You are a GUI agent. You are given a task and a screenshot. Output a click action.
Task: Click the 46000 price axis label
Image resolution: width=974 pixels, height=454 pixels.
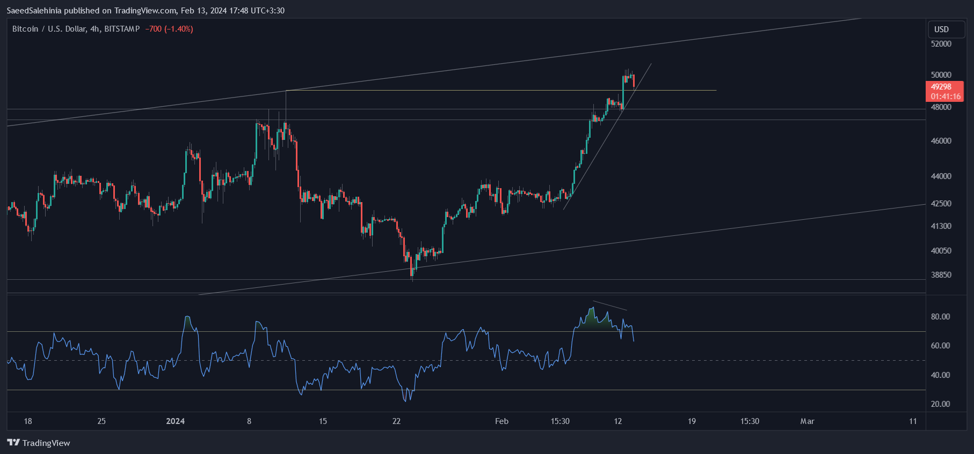(x=941, y=141)
